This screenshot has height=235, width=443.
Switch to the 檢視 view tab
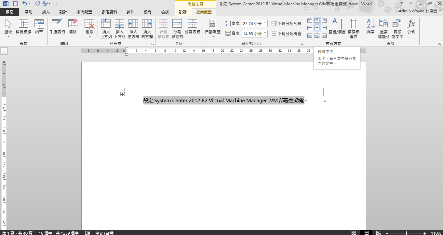coord(165,12)
